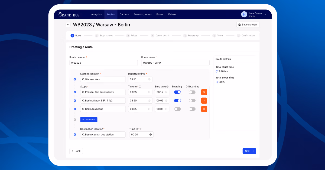Go to step 3 Prices
325x170 pixels.
132,36
